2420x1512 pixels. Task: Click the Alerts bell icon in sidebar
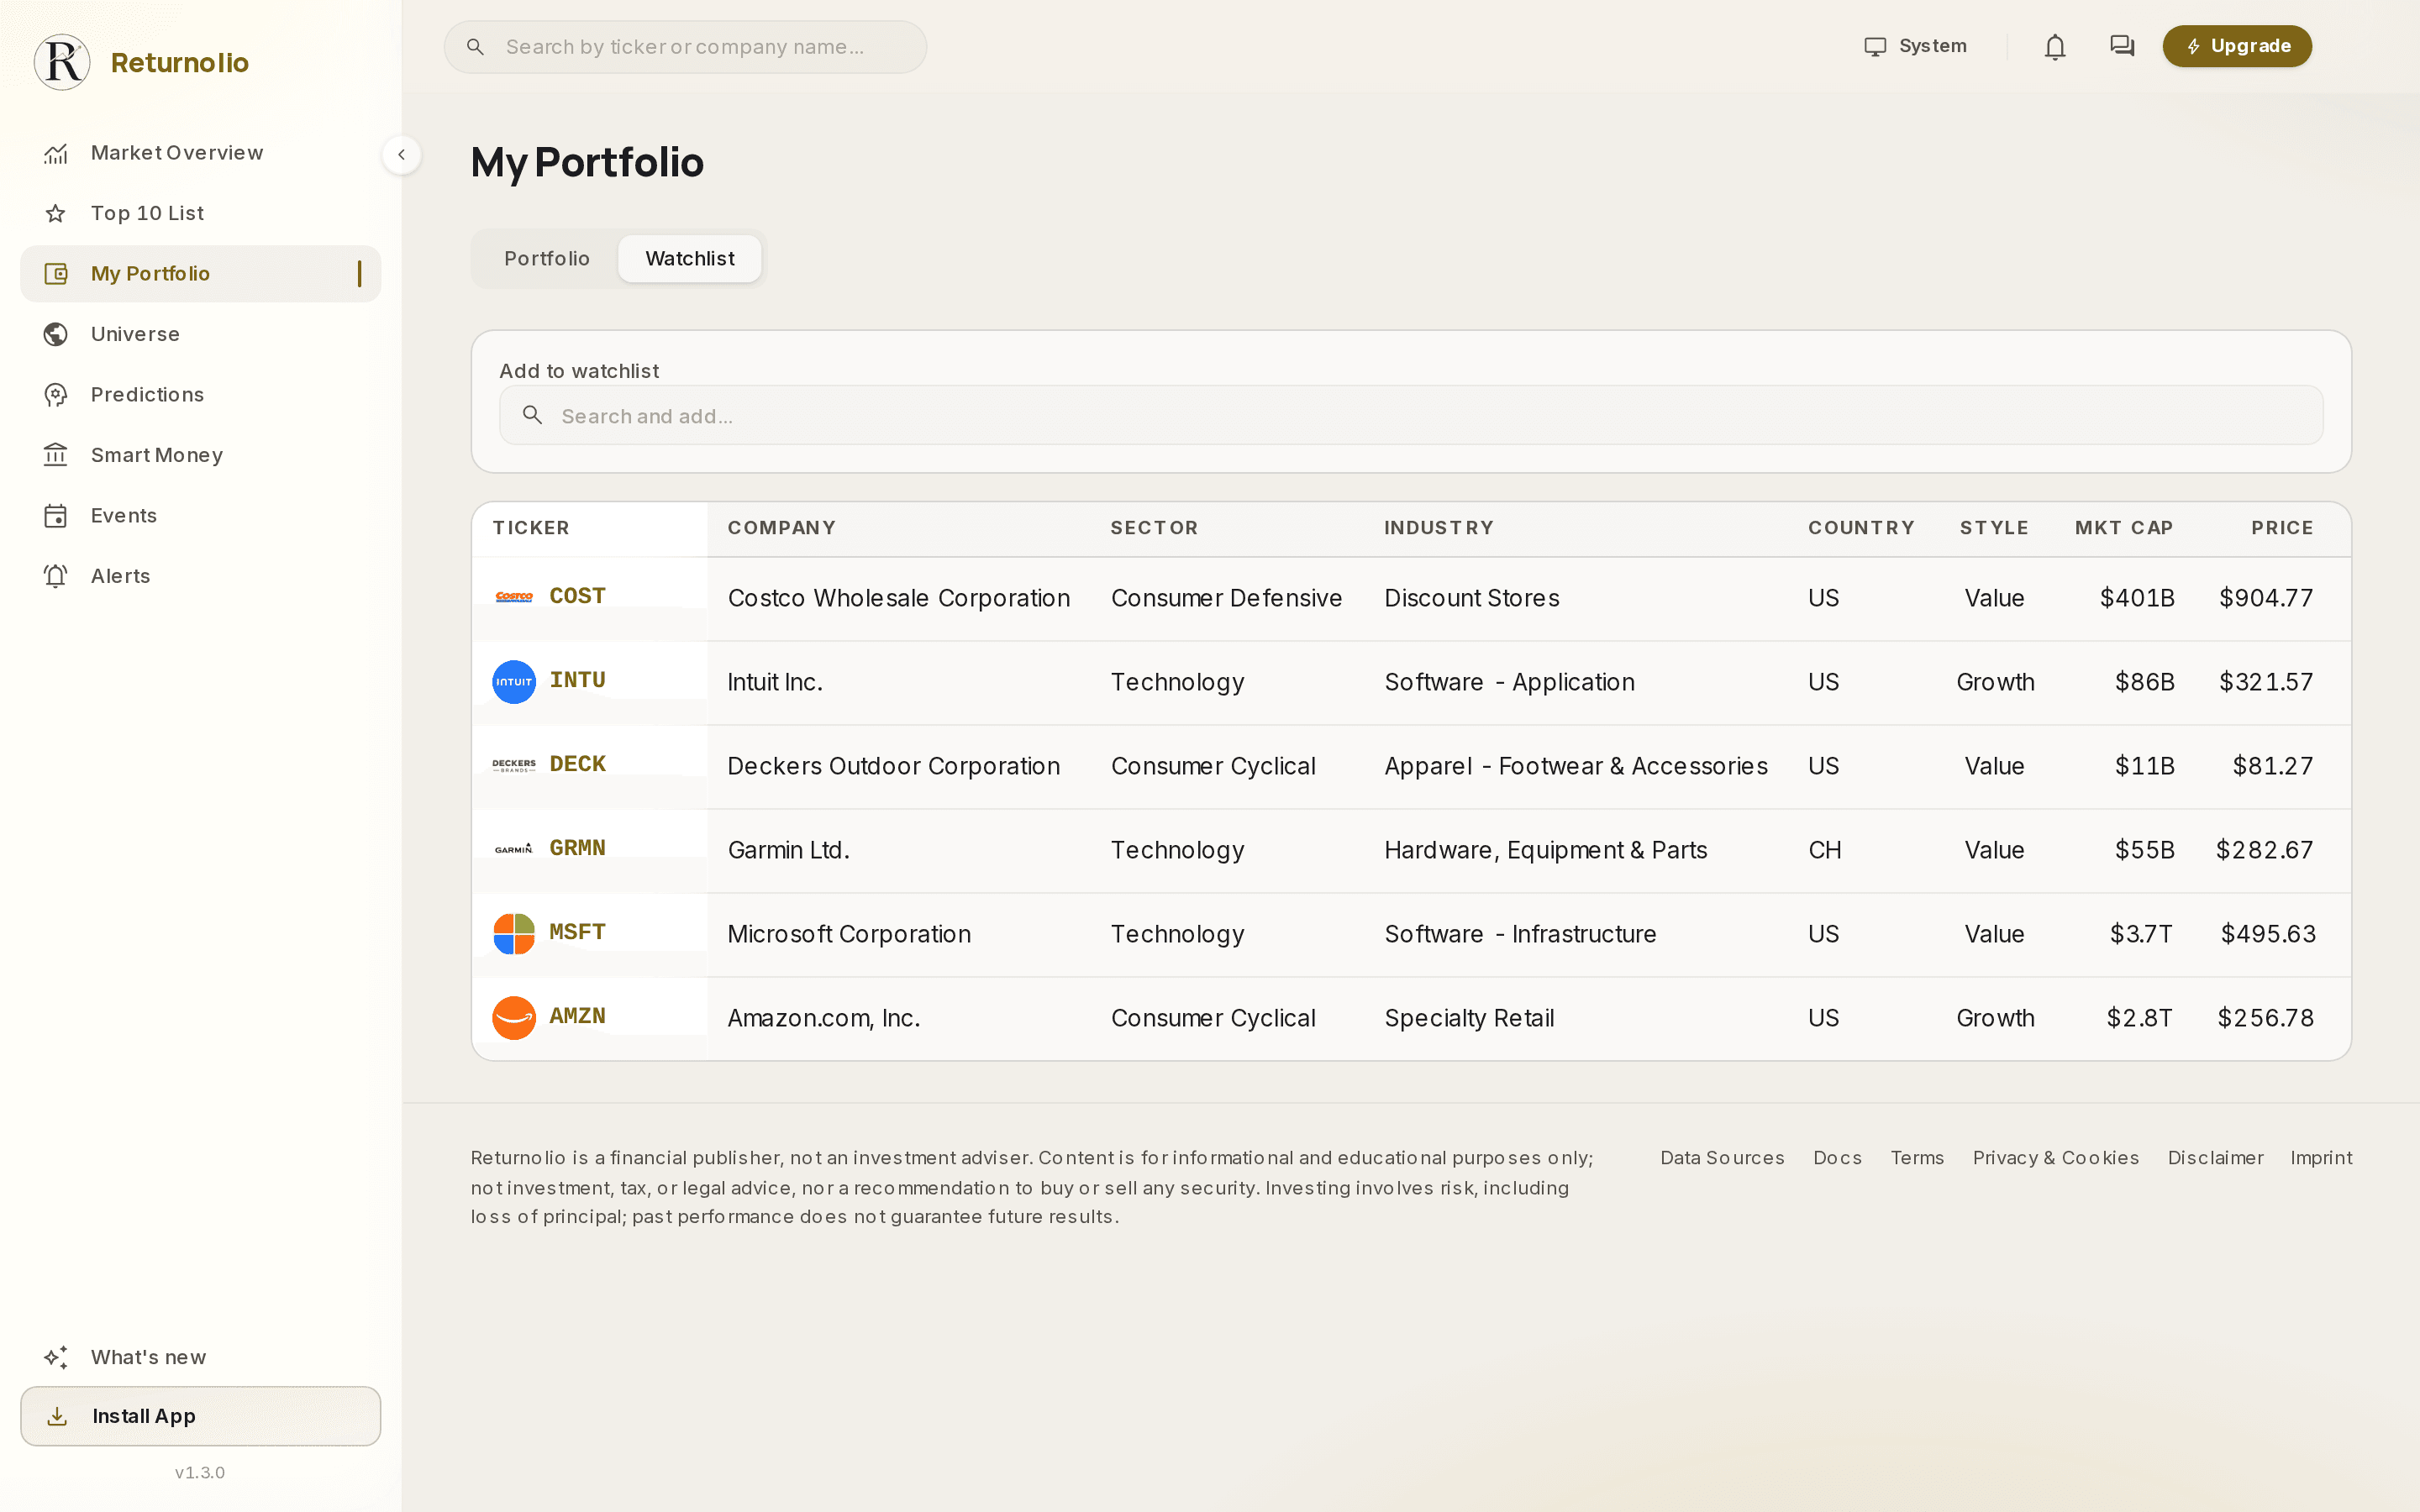[x=56, y=576]
